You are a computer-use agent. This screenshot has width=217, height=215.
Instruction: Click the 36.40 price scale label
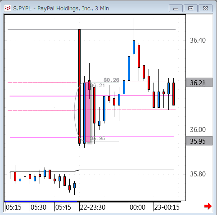point(198,40)
